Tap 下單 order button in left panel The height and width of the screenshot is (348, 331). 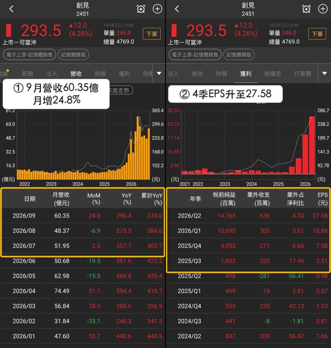152,34
